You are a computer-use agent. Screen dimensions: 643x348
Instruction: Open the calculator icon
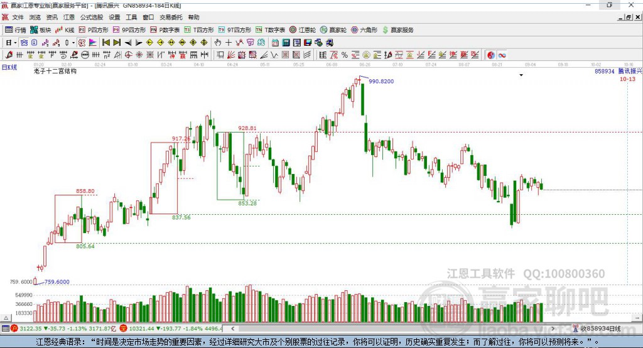tap(286, 43)
